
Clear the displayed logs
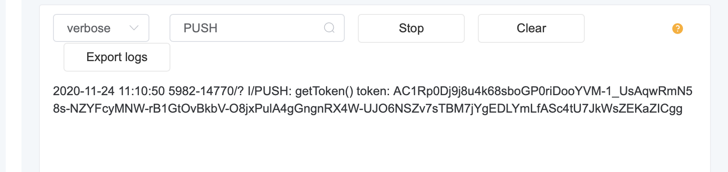coord(531,28)
